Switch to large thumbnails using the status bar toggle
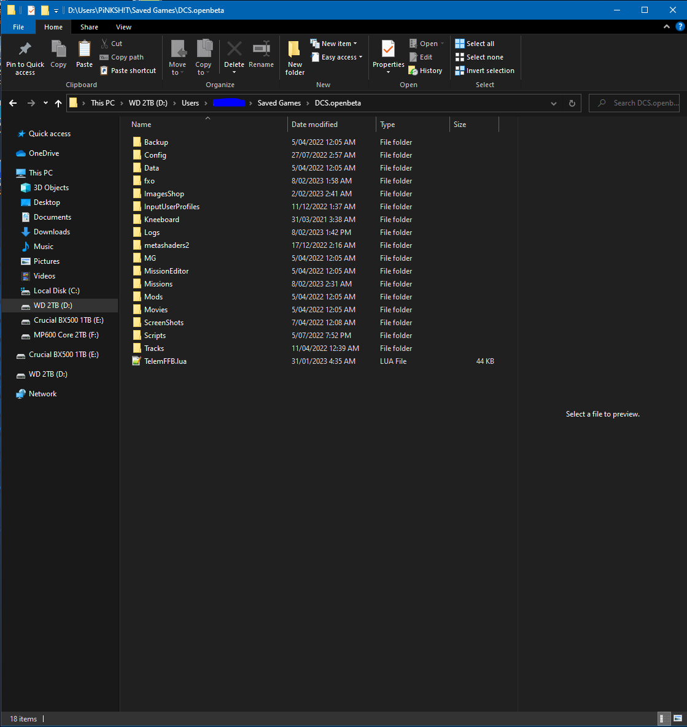 pyautogui.click(x=679, y=718)
